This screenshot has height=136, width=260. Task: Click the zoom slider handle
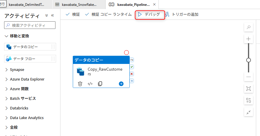coord(248,60)
